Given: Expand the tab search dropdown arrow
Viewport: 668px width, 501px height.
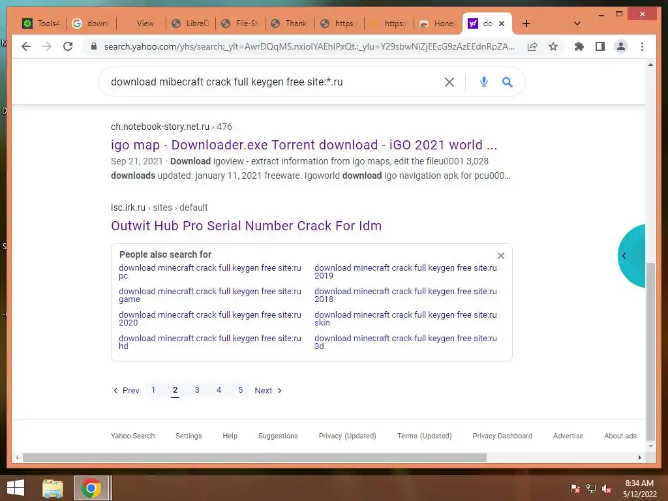Looking at the screenshot, I should coord(577,23).
